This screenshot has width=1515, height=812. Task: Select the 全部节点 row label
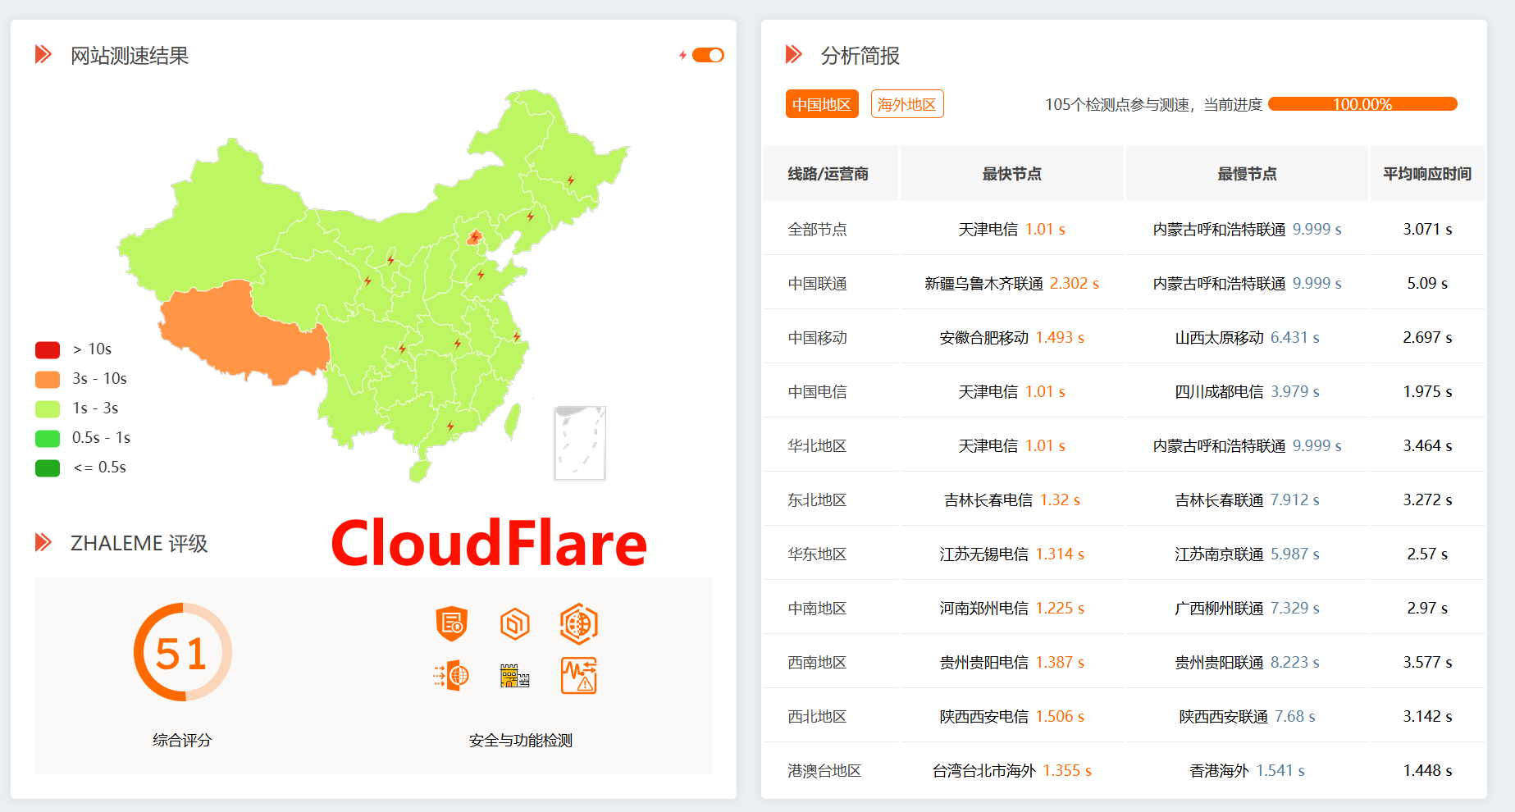tap(817, 230)
